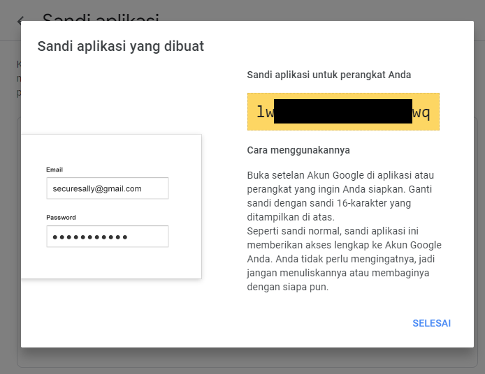The image size is (485, 374).
Task: Click the "Sandi aplikasi yang dibuat" dialog title
Action: pos(121,46)
